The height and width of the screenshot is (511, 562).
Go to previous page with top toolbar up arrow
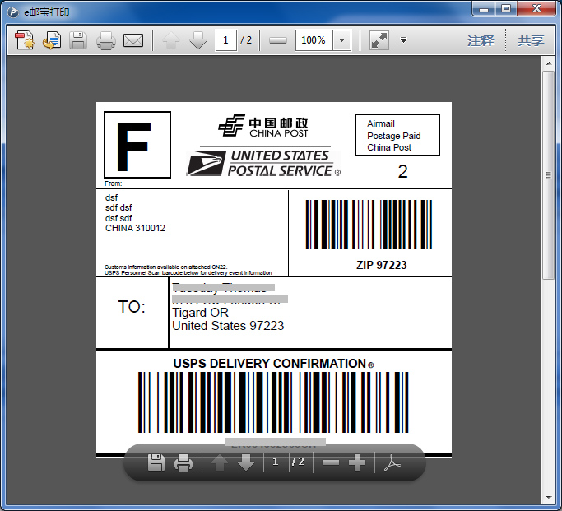pos(171,40)
